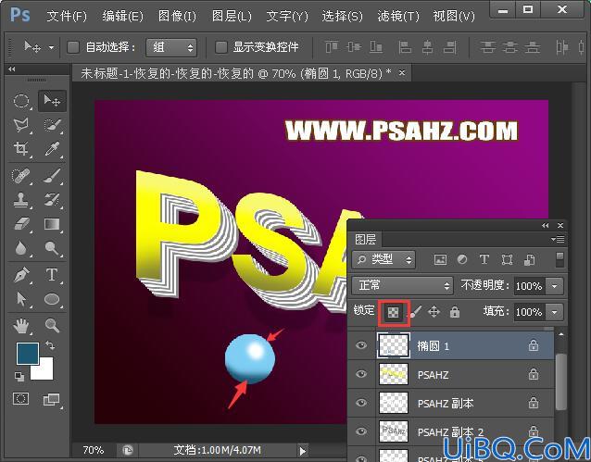Filter layers by type layers icon
Image resolution: width=591 pixels, height=462 pixels.
point(484,259)
